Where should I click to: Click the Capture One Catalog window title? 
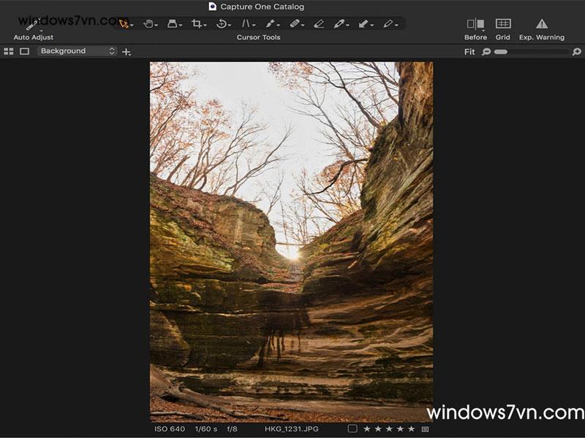262,7
